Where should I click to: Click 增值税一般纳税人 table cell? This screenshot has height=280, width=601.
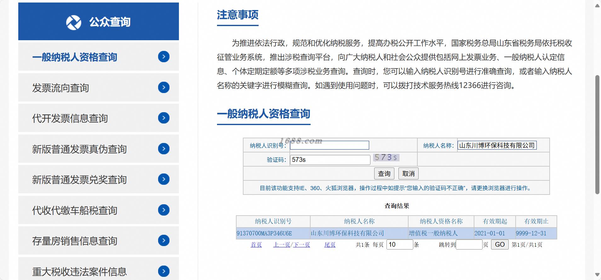441,233
